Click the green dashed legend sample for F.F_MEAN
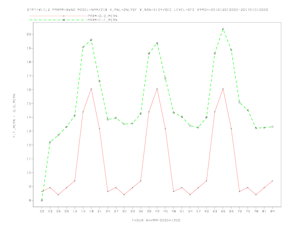 tap(58, 20)
